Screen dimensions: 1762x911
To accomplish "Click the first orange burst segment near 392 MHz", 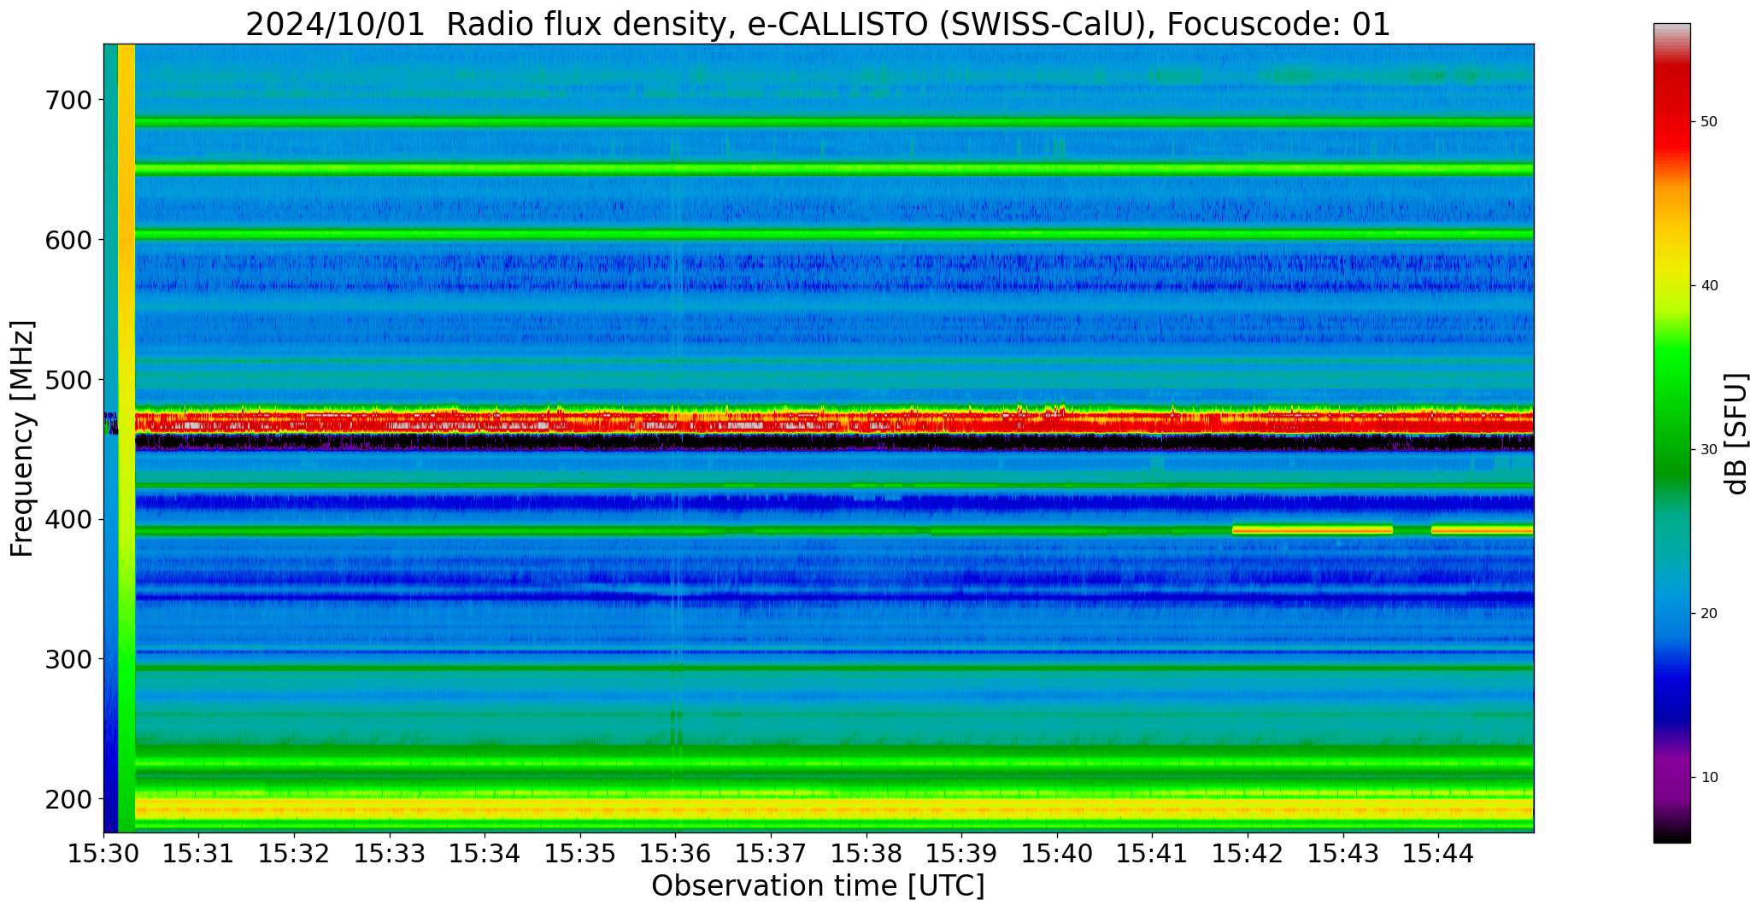I will [1313, 530].
